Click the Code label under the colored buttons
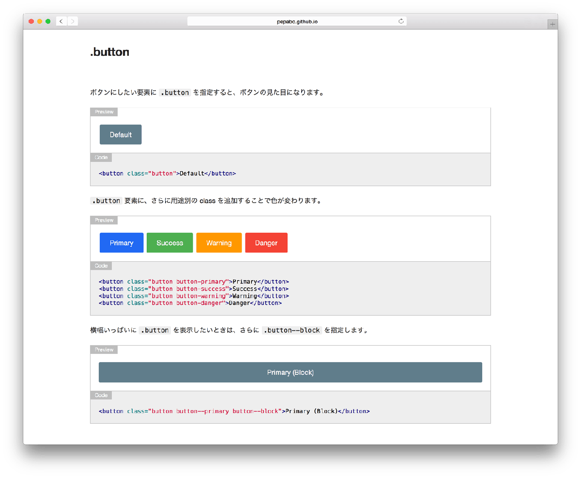The height and width of the screenshot is (478, 581). pyautogui.click(x=101, y=266)
